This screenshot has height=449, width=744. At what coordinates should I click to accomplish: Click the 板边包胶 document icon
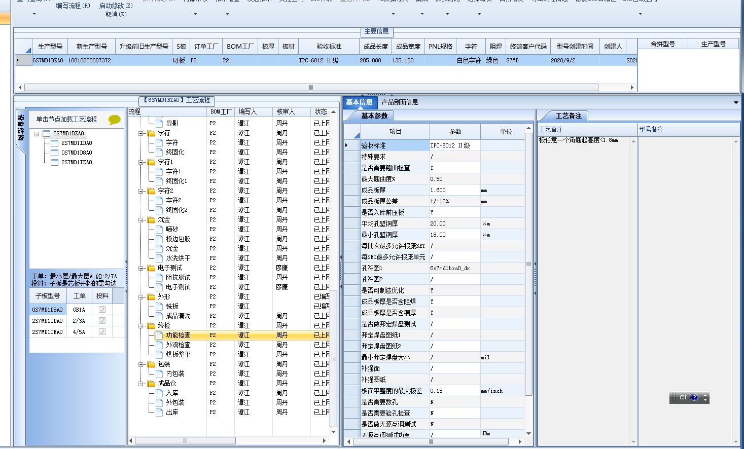159,239
